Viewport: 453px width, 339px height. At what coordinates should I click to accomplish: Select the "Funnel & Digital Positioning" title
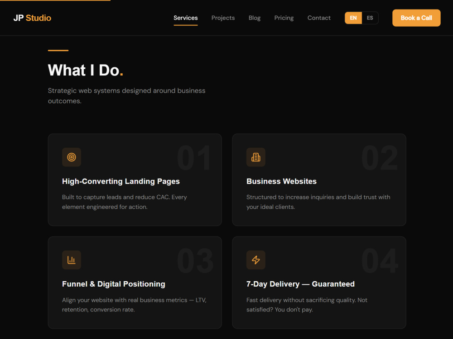(114, 284)
